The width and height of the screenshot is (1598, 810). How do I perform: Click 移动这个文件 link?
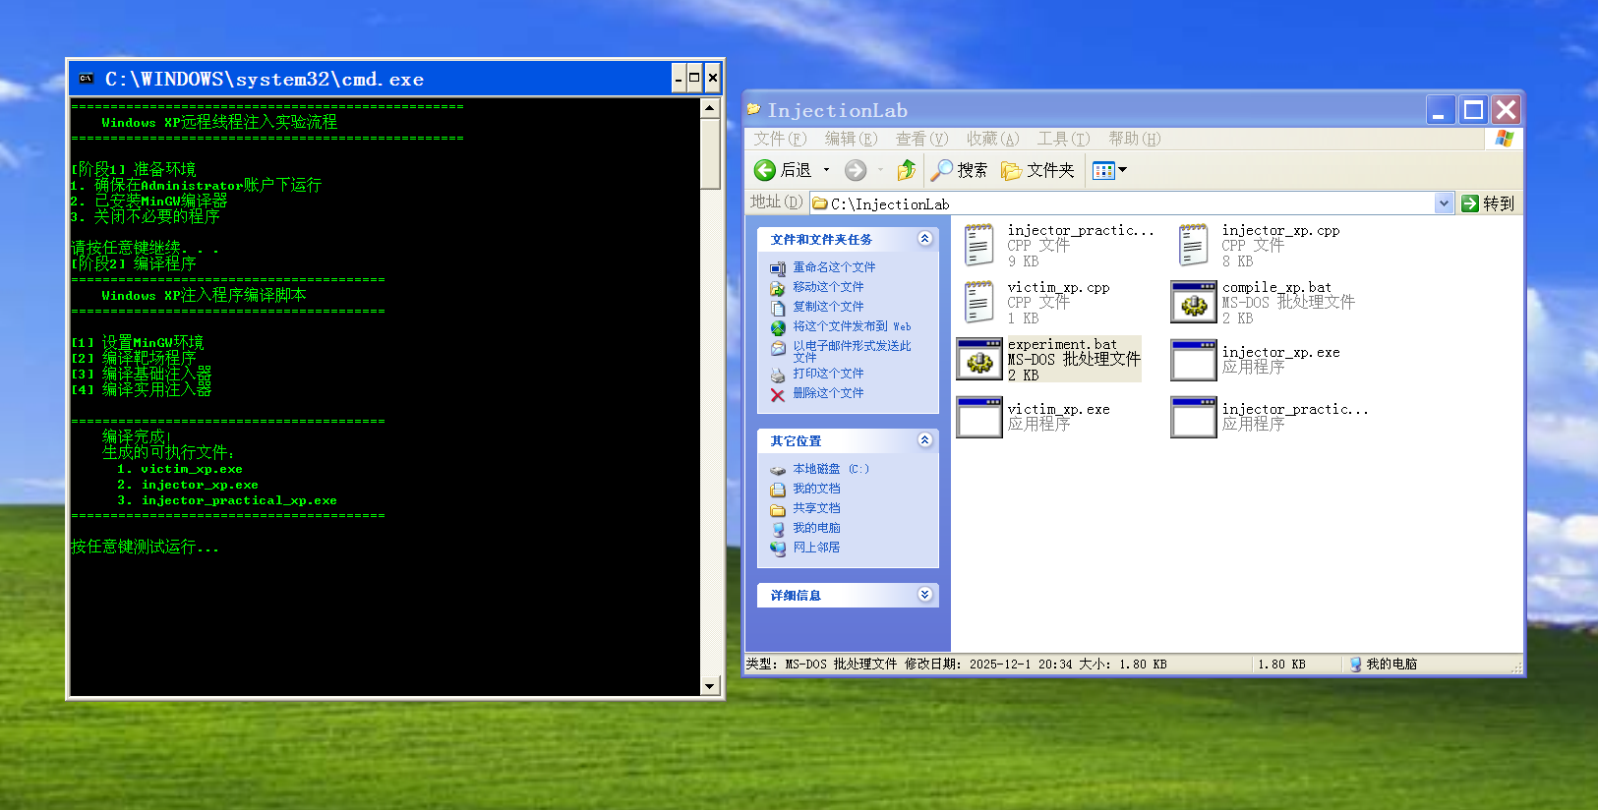tap(828, 287)
